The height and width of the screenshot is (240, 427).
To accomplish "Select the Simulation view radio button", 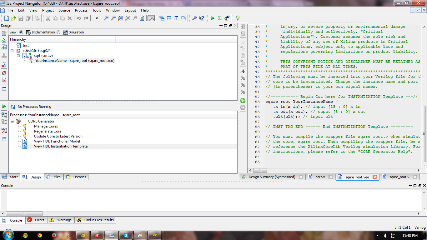I will 58,32.
